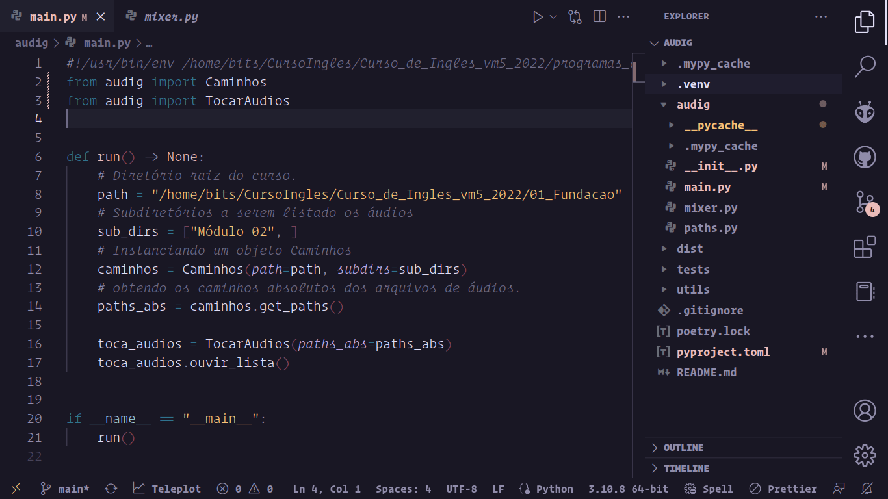Image resolution: width=888 pixels, height=499 pixels.
Task: Open the Explorer files icon in activity bar
Action: pyautogui.click(x=865, y=22)
